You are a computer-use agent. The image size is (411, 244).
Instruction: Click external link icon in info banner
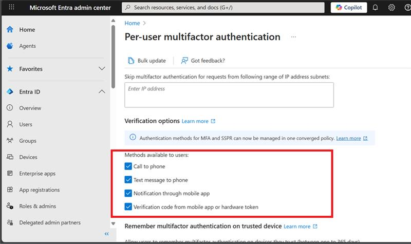[365, 138]
